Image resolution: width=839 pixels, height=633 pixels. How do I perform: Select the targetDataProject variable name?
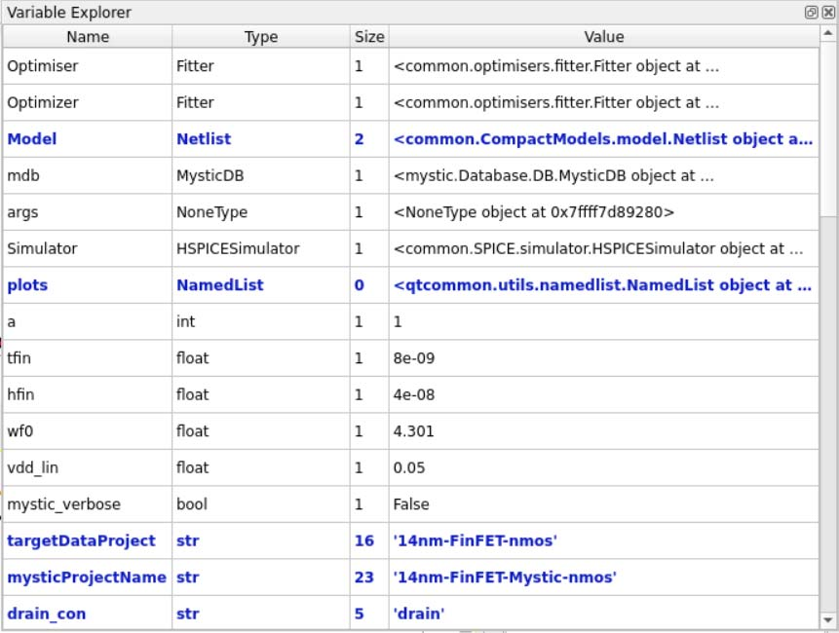(x=81, y=540)
